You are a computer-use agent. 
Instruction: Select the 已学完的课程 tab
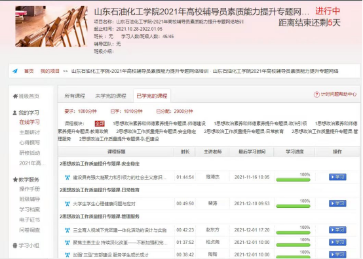[152, 96]
